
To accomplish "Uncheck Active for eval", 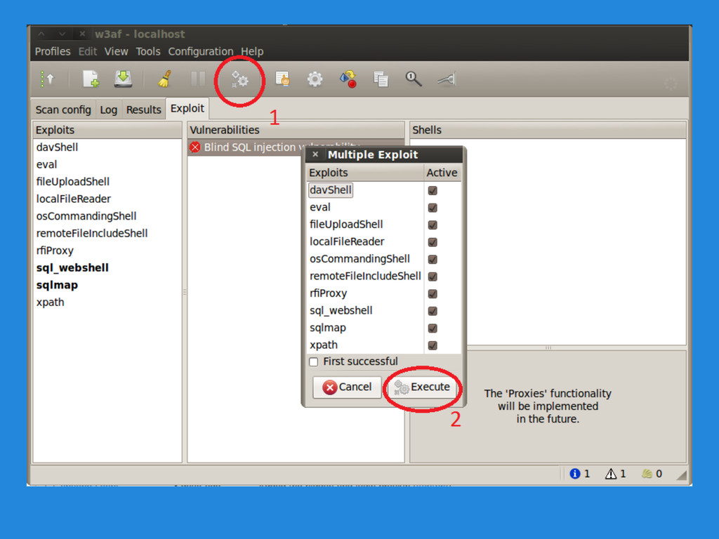I will pos(433,208).
